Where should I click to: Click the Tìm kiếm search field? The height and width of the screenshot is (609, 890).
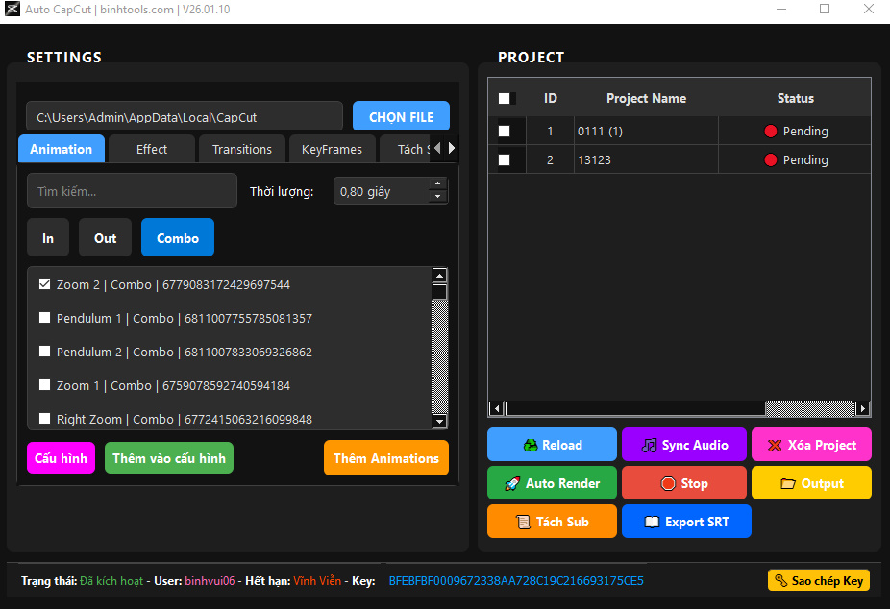132,191
